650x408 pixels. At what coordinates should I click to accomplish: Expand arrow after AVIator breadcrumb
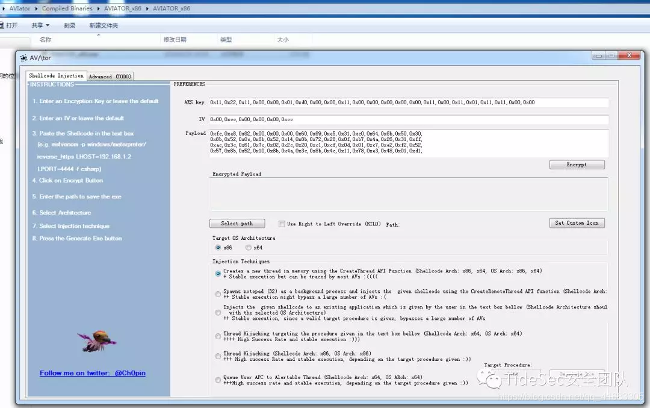tap(37, 8)
